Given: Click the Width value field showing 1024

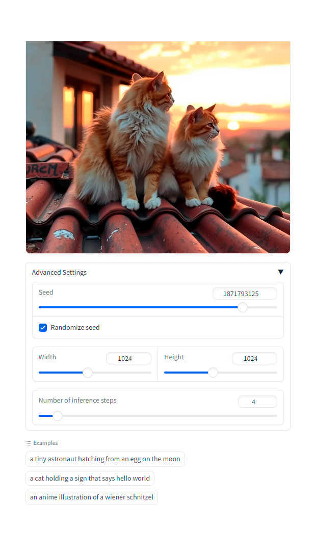Looking at the screenshot, I should point(128,358).
